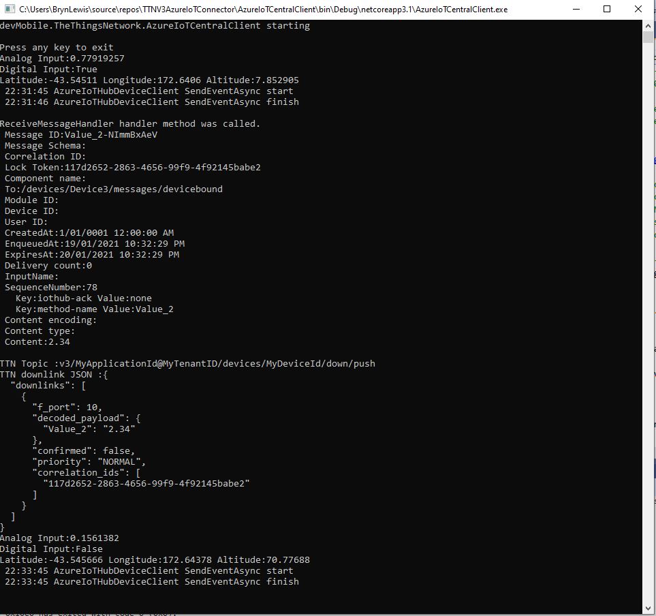Click the scrollbar up arrow
The height and width of the screenshot is (616, 656).
[x=649, y=25]
